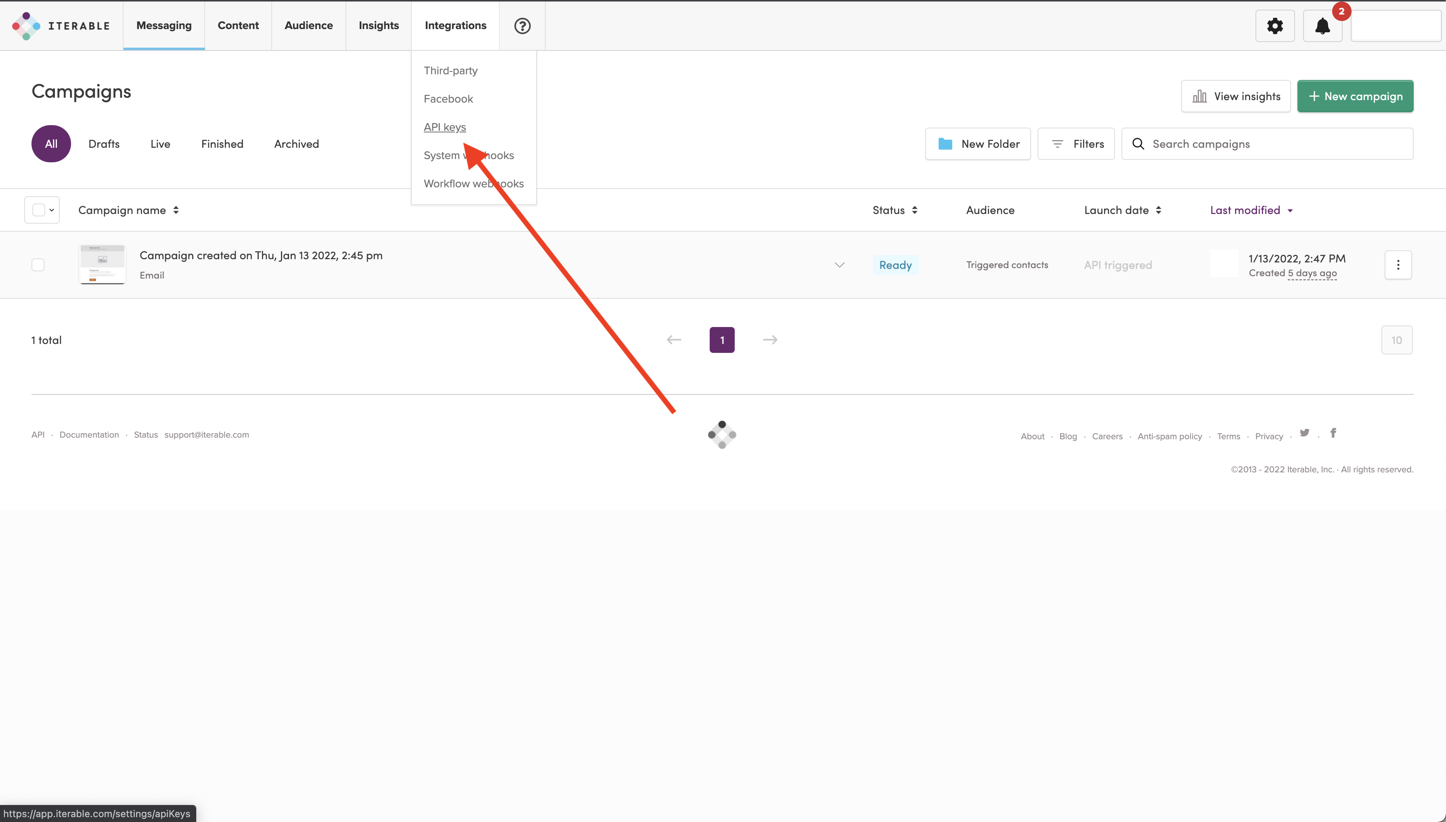
Task: Open the campaign row three-dot menu
Action: pyautogui.click(x=1398, y=265)
